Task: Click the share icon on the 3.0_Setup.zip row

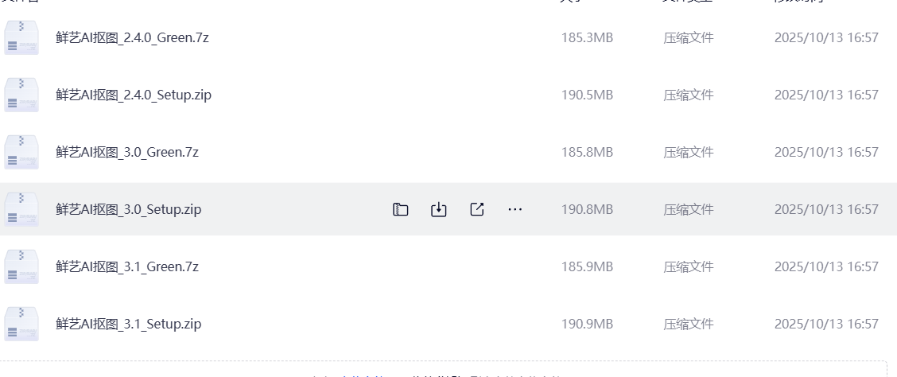Action: (477, 209)
